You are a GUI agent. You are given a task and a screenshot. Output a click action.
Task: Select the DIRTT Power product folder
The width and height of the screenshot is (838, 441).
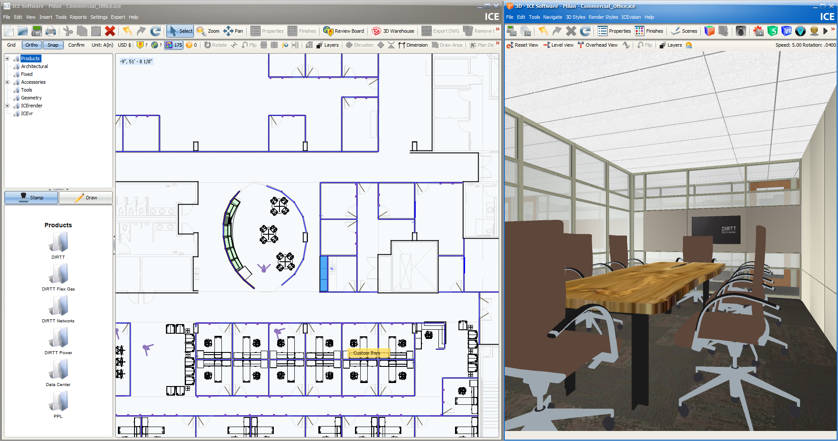[x=58, y=342]
